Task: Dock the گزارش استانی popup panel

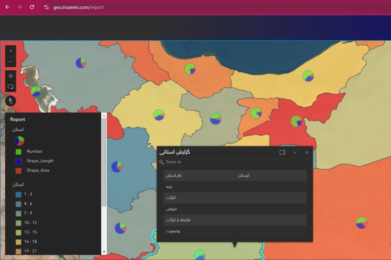Action: pos(282,152)
